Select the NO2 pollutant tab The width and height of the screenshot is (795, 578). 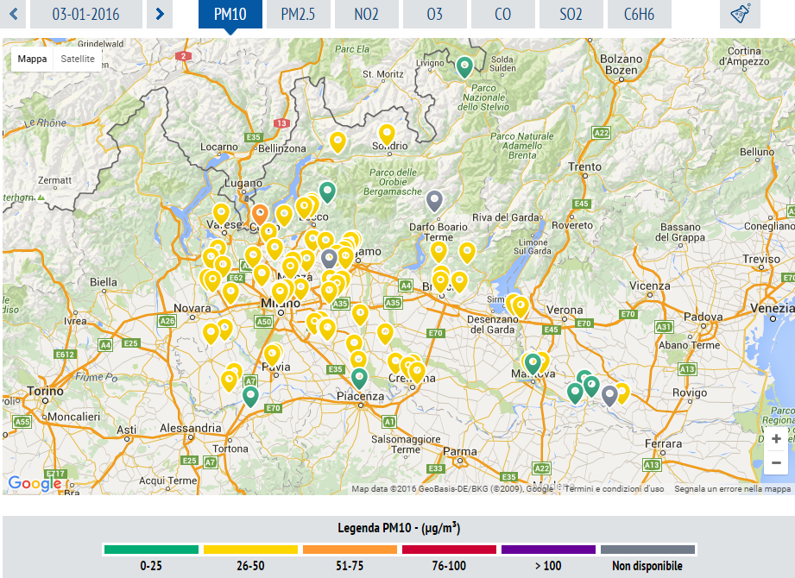click(366, 14)
